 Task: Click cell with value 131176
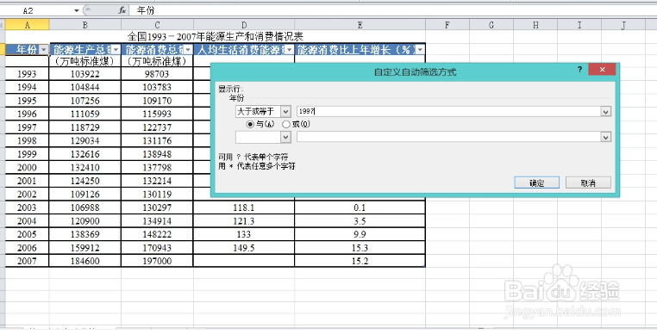[157, 140]
